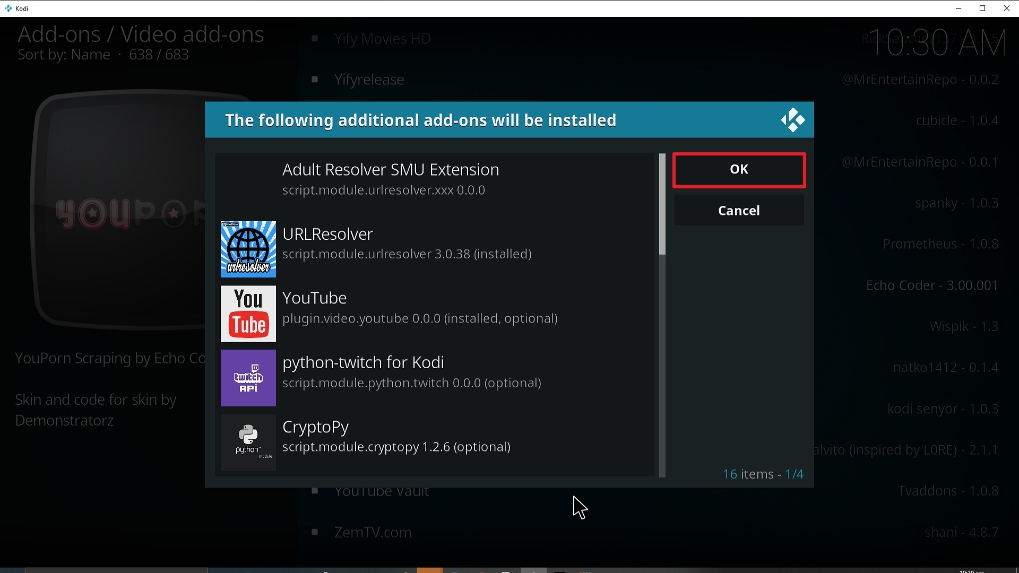Viewport: 1019px width, 573px height.
Task: Cancel the add-on installation dialog
Action: click(739, 211)
